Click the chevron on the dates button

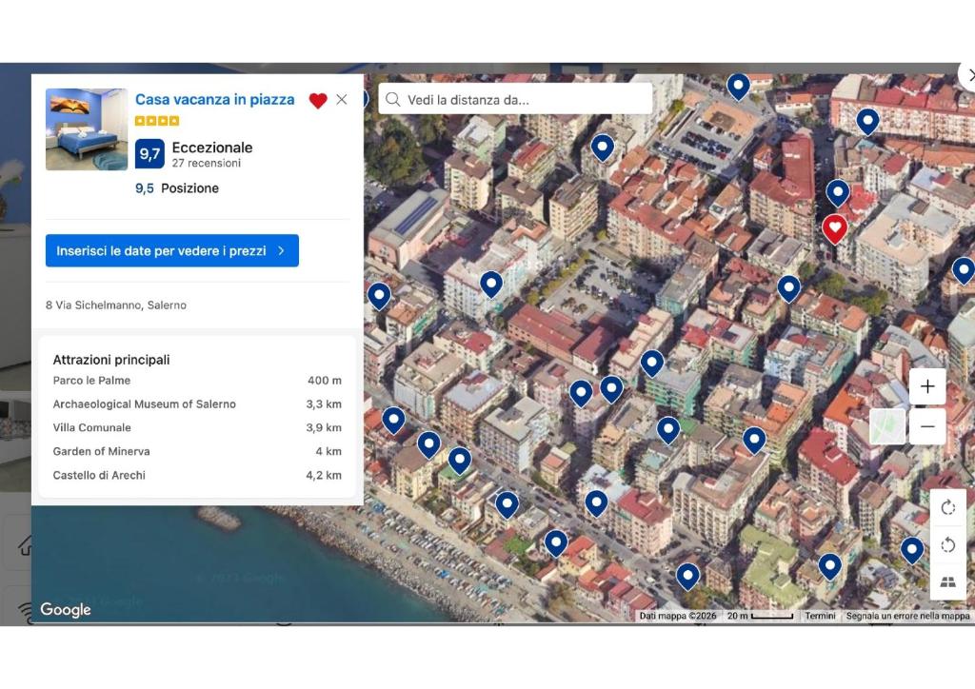point(281,250)
